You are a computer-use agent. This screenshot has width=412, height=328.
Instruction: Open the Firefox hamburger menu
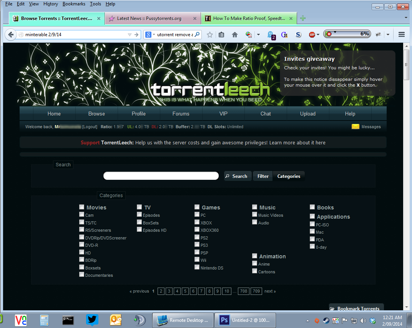click(x=401, y=35)
